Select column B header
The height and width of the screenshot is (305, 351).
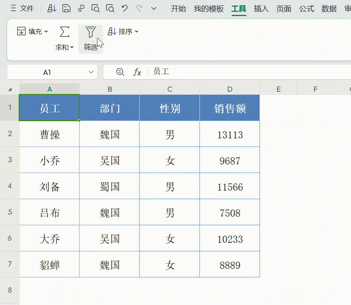click(110, 89)
